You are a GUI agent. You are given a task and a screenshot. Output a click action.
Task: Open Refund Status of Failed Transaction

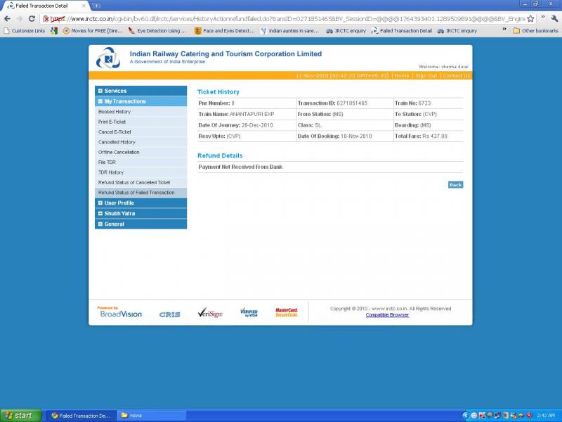point(136,193)
